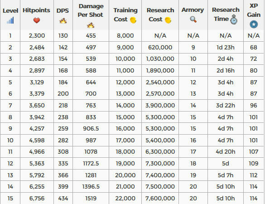Click the gold coin beside Research Cost

[x=168, y=20]
